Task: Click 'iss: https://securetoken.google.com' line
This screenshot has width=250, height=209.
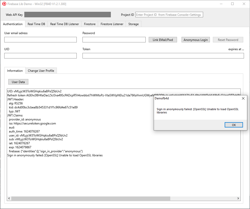Action: [32, 123]
